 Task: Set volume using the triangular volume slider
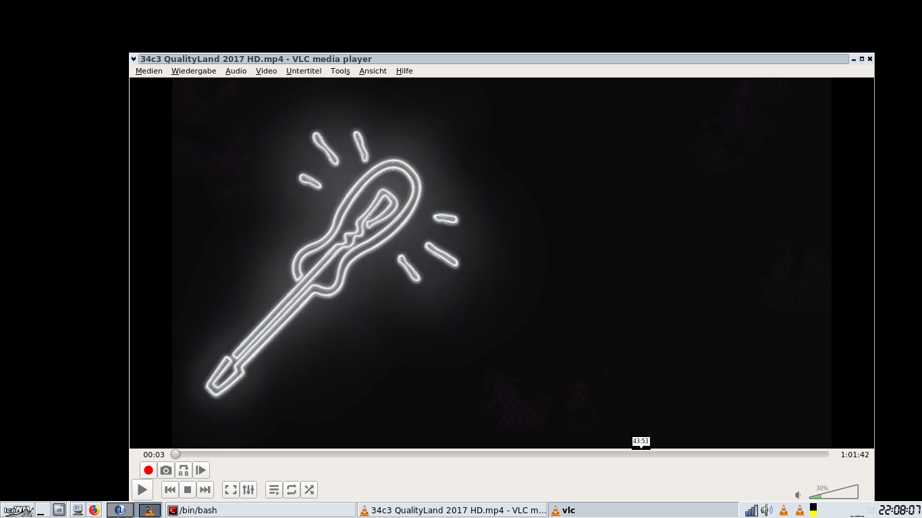[x=834, y=492]
